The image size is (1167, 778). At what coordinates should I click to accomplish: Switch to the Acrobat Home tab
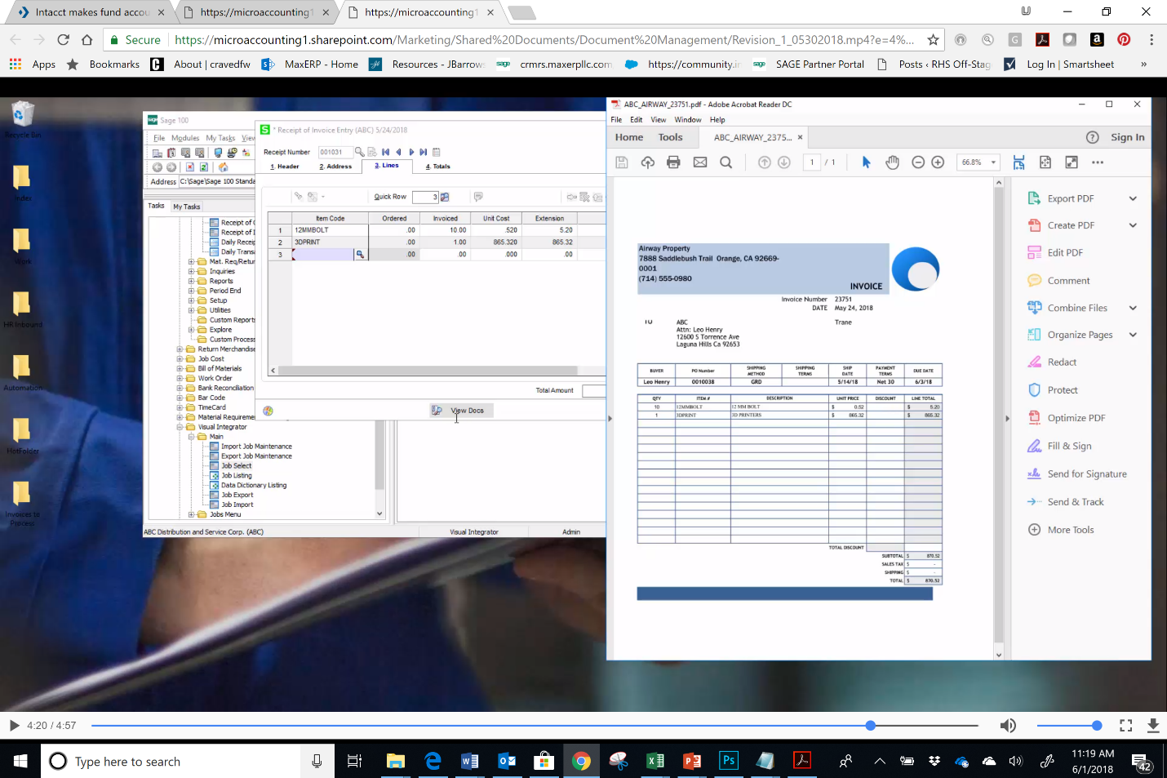coord(629,137)
